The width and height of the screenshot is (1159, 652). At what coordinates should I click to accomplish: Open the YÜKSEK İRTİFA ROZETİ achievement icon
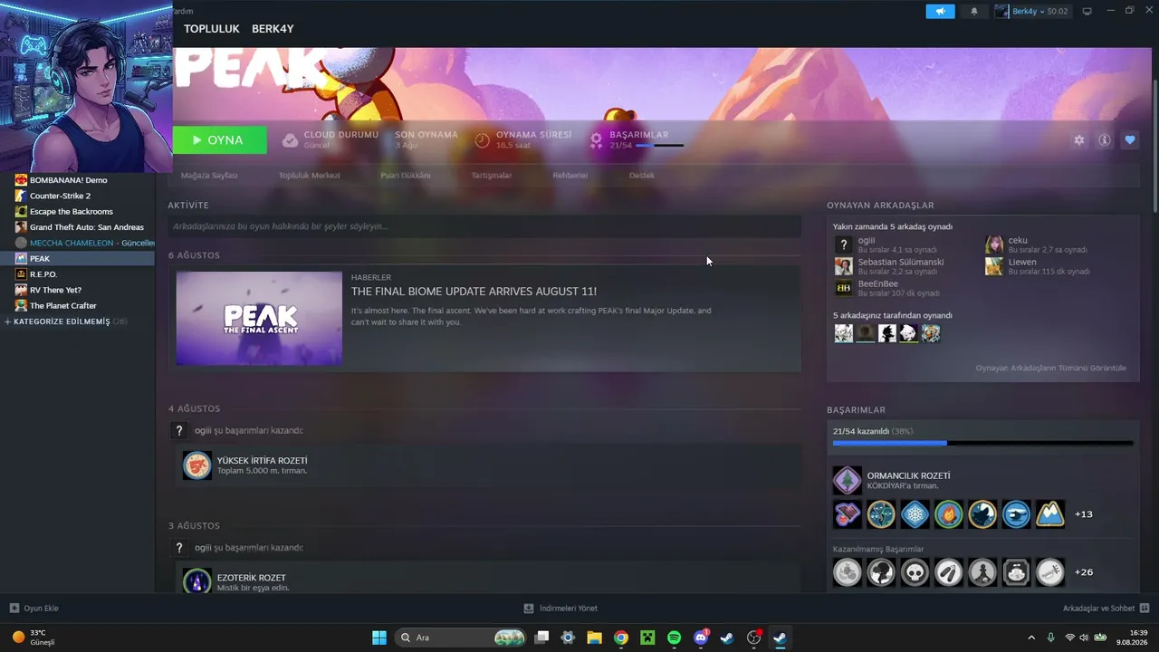[196, 465]
